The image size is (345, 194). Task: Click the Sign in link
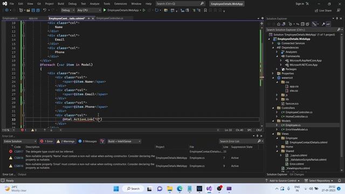click(300, 4)
